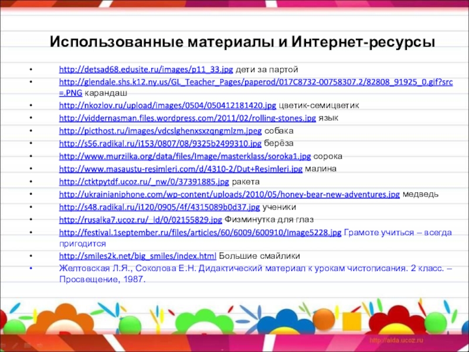Select the word 'берёза'

(278, 143)
